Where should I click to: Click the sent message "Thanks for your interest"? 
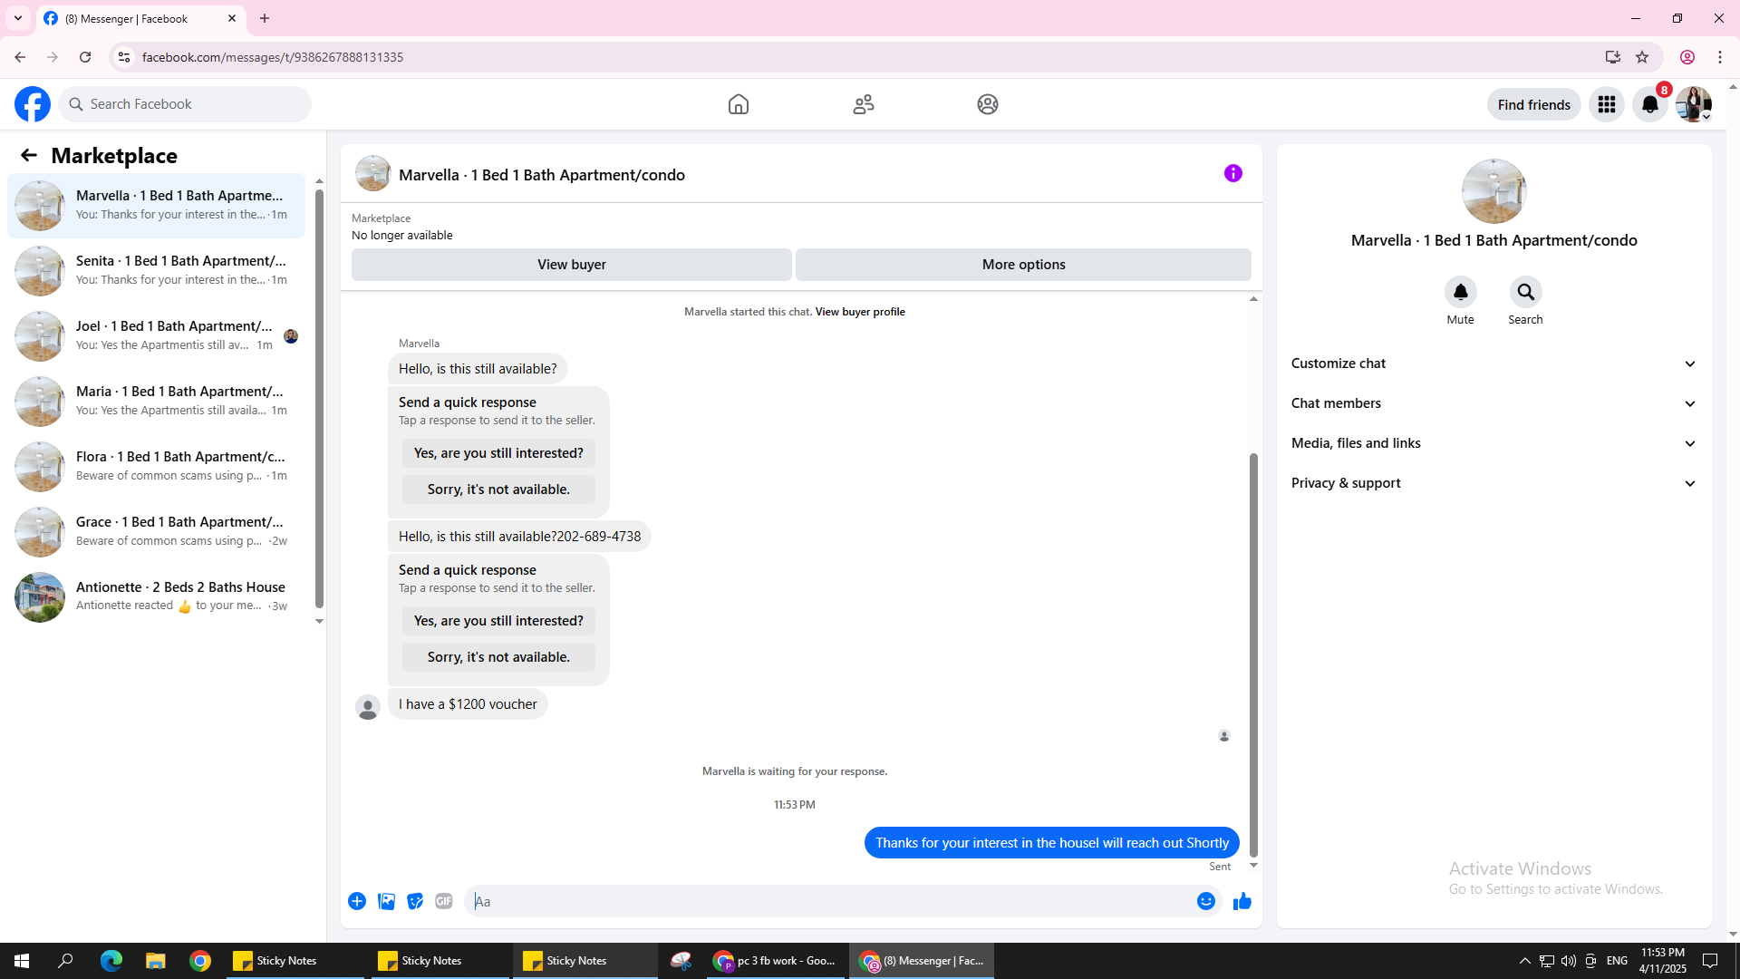click(x=1052, y=843)
